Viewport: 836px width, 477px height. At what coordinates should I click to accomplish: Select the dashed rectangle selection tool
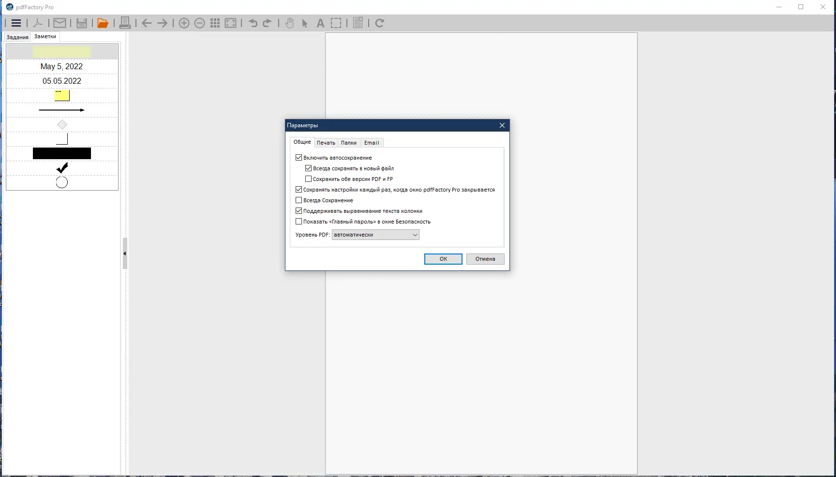[x=336, y=23]
